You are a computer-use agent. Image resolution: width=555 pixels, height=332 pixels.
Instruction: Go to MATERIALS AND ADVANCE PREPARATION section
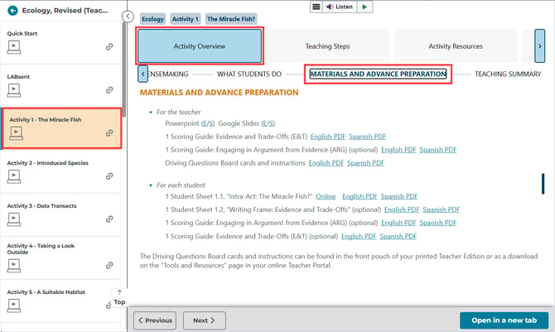pos(378,74)
